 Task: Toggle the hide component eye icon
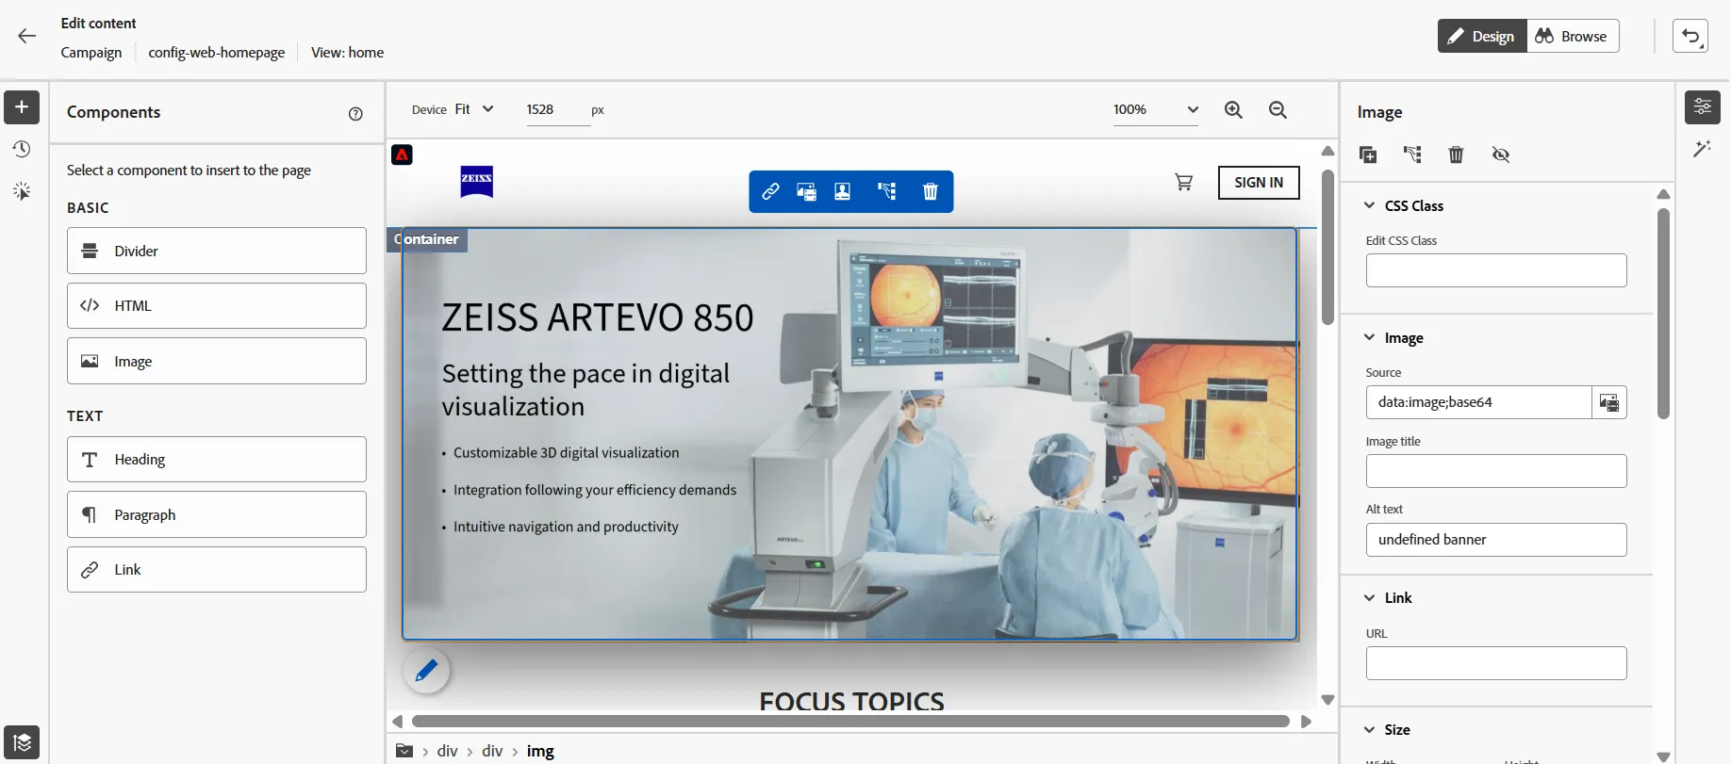pyautogui.click(x=1501, y=154)
